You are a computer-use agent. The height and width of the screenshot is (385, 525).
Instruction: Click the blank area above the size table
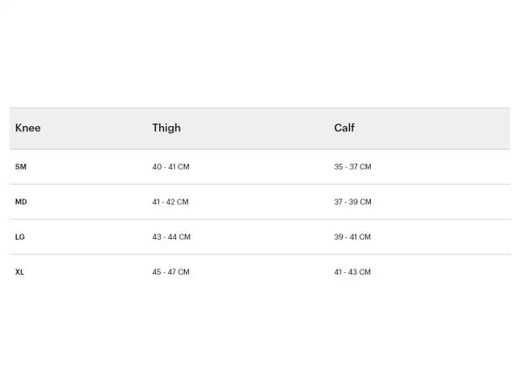tap(260, 53)
